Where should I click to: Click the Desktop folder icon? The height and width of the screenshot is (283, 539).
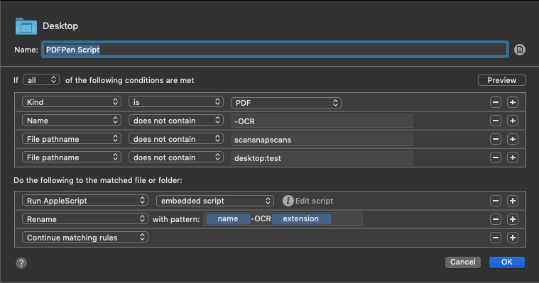(x=26, y=26)
